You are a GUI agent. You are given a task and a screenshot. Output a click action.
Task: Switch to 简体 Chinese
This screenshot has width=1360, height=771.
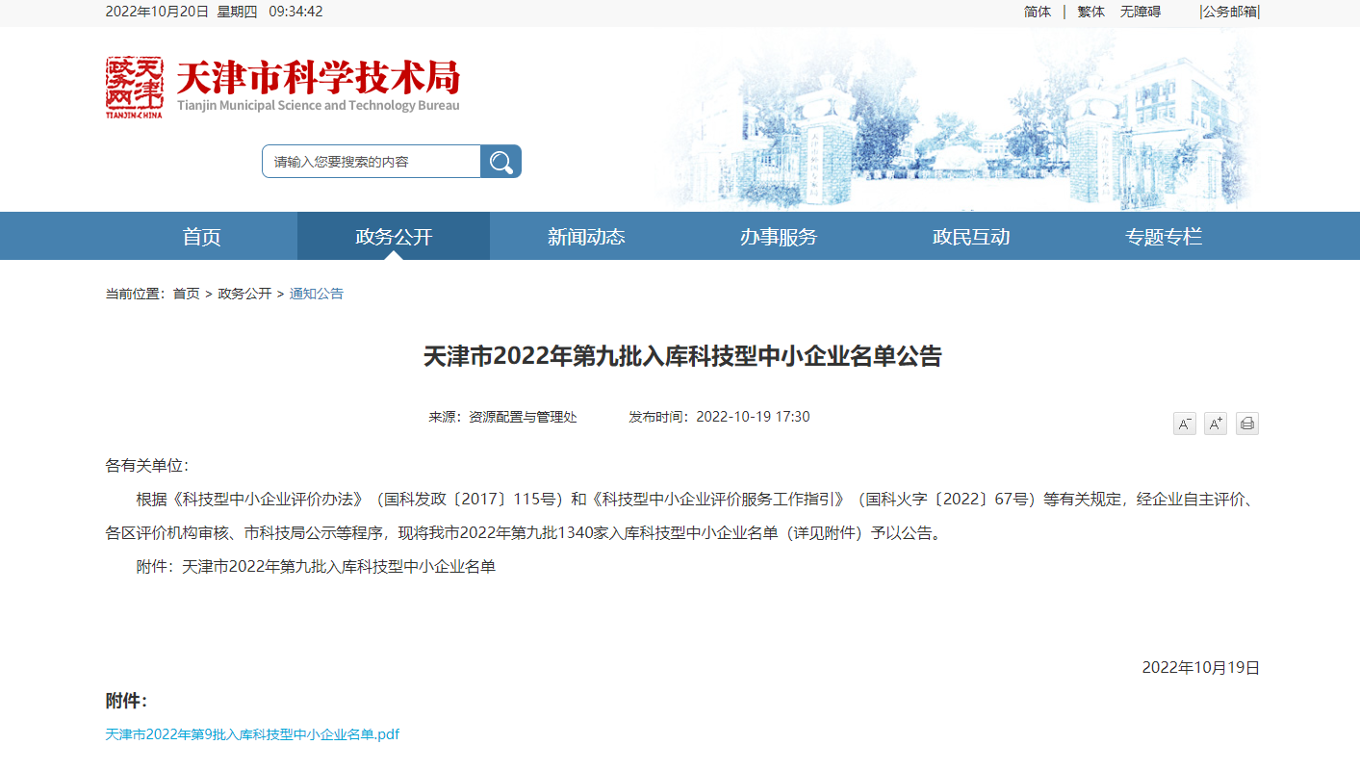[x=1038, y=12]
